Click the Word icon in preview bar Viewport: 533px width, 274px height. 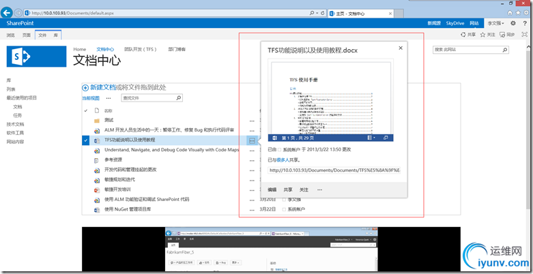coord(274,138)
